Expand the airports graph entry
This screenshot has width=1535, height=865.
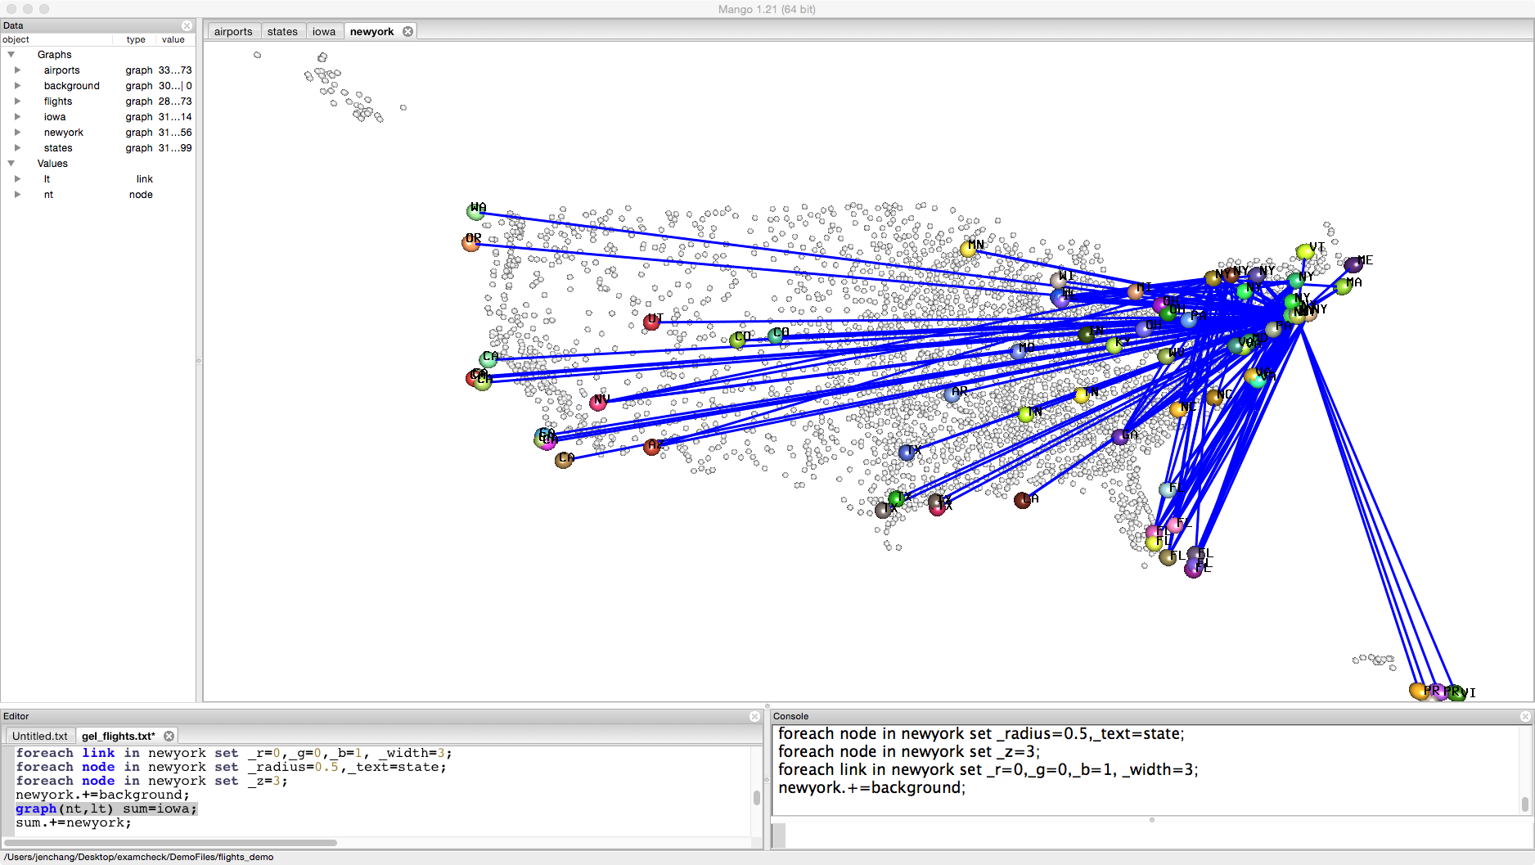17,70
